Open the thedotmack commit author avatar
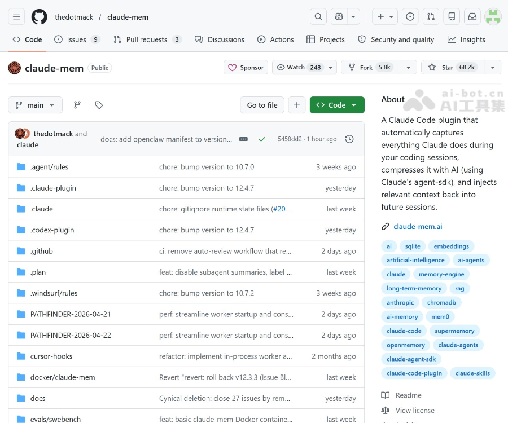Image resolution: width=508 pixels, height=423 pixels. [20, 133]
